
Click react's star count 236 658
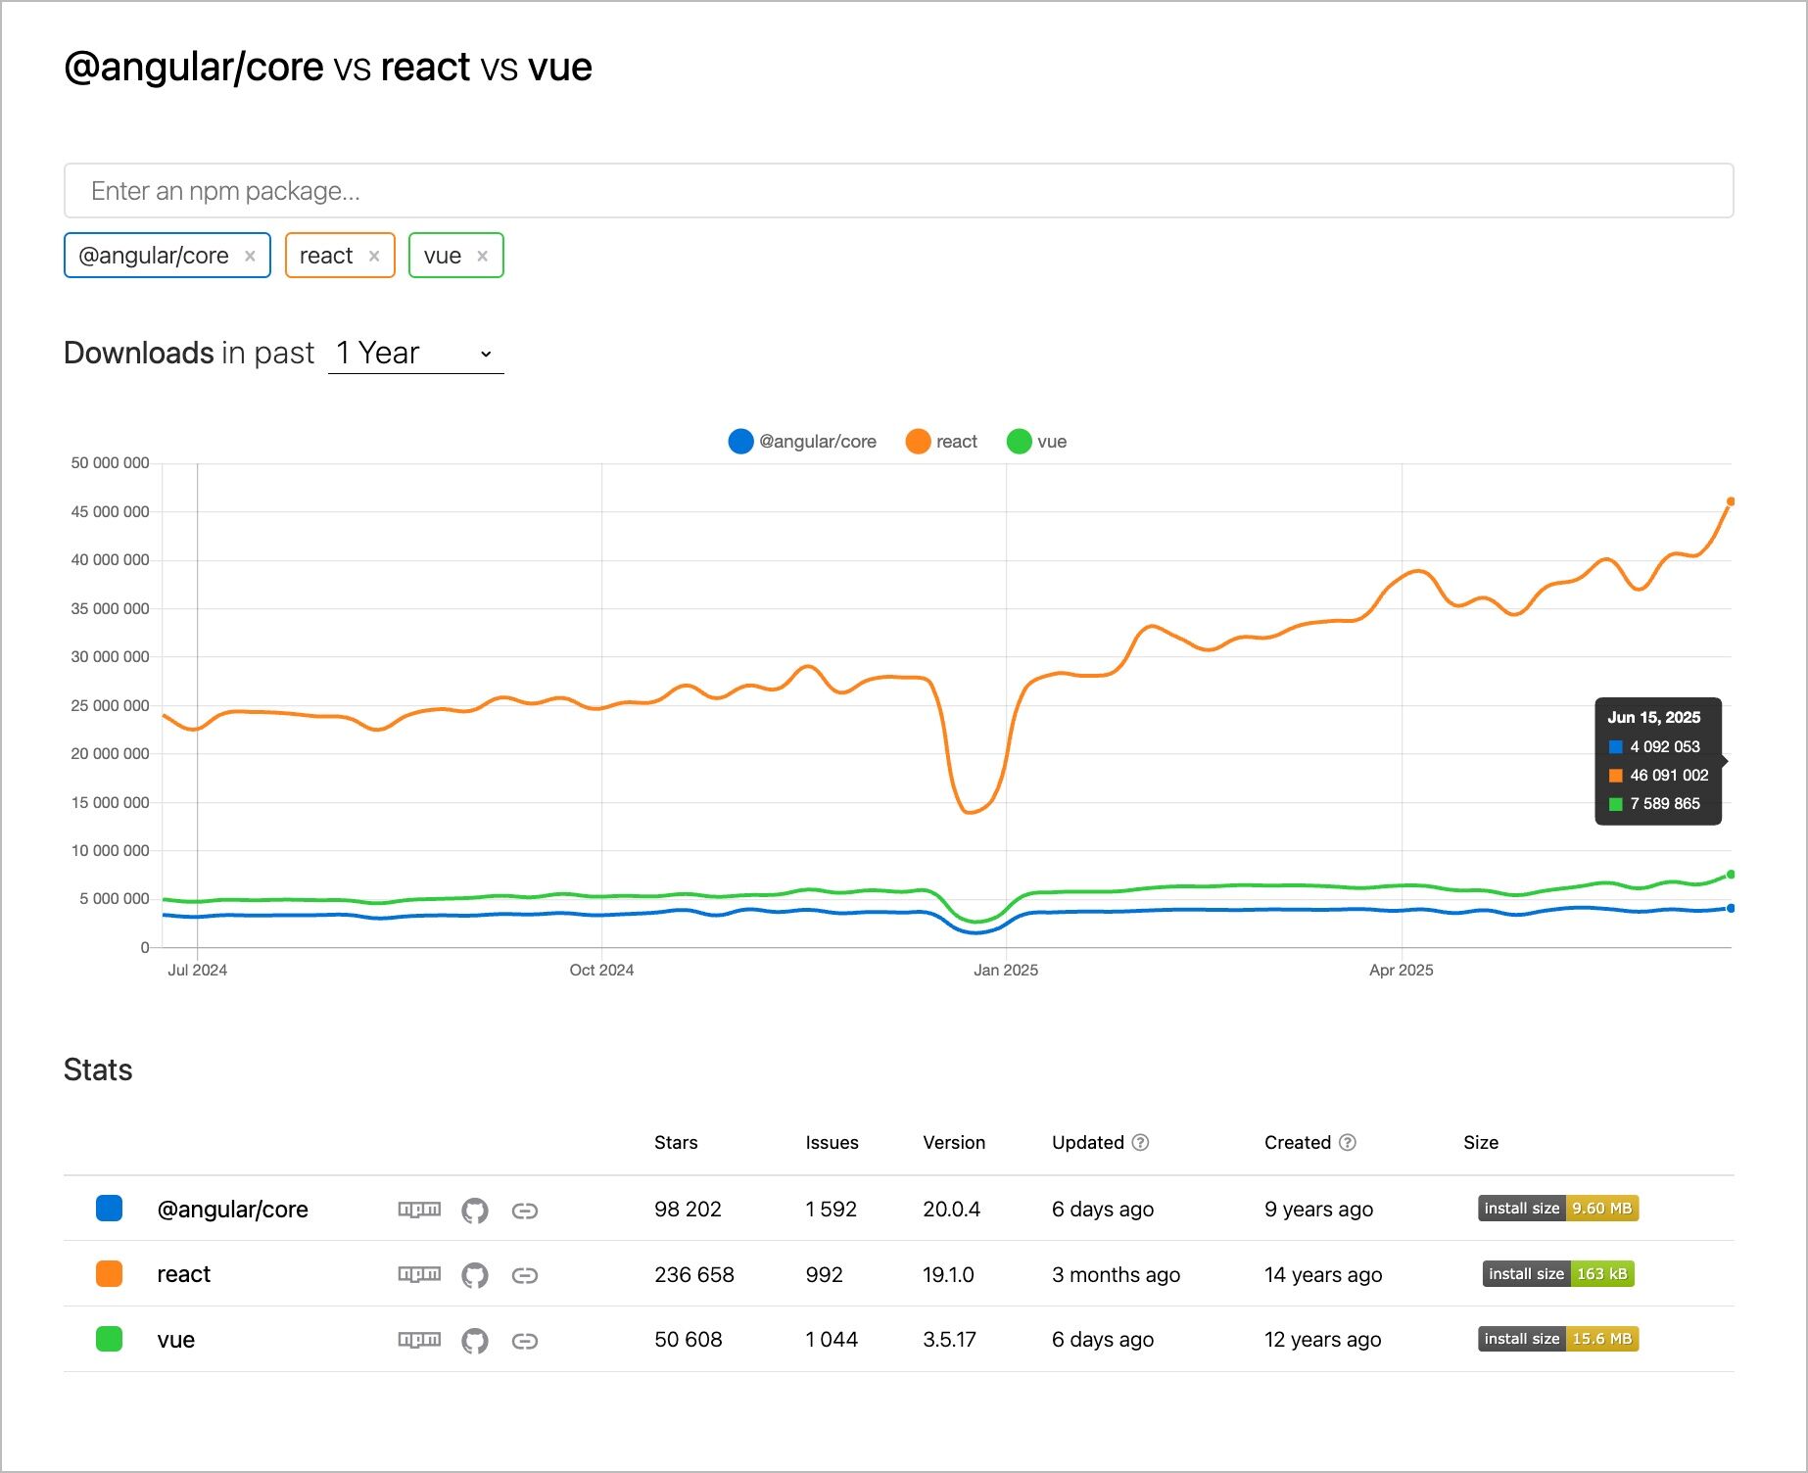(x=694, y=1274)
